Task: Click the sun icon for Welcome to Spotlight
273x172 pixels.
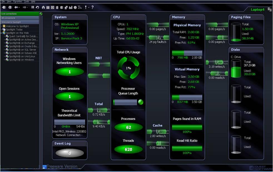Action: tap(4, 26)
